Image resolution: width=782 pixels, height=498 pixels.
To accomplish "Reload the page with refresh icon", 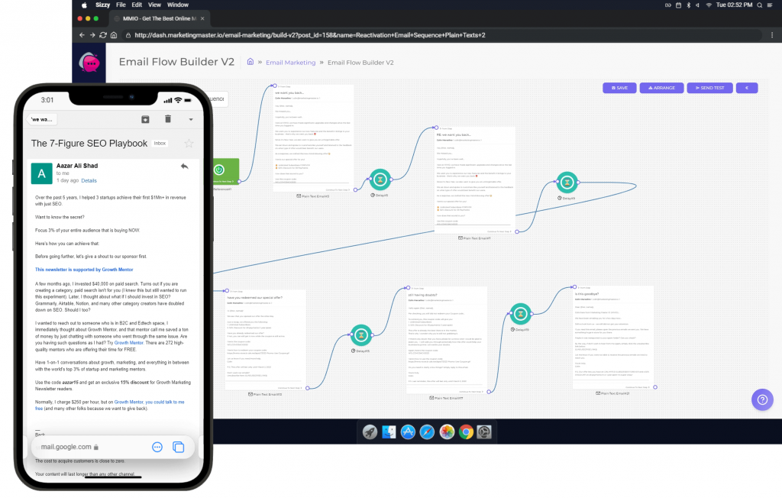I will click(x=103, y=35).
